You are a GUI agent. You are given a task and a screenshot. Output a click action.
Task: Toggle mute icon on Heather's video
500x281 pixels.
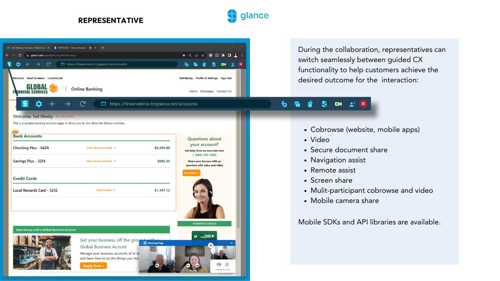point(197,265)
